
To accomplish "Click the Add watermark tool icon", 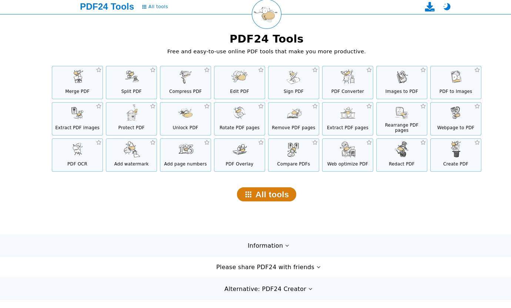I will point(131,149).
